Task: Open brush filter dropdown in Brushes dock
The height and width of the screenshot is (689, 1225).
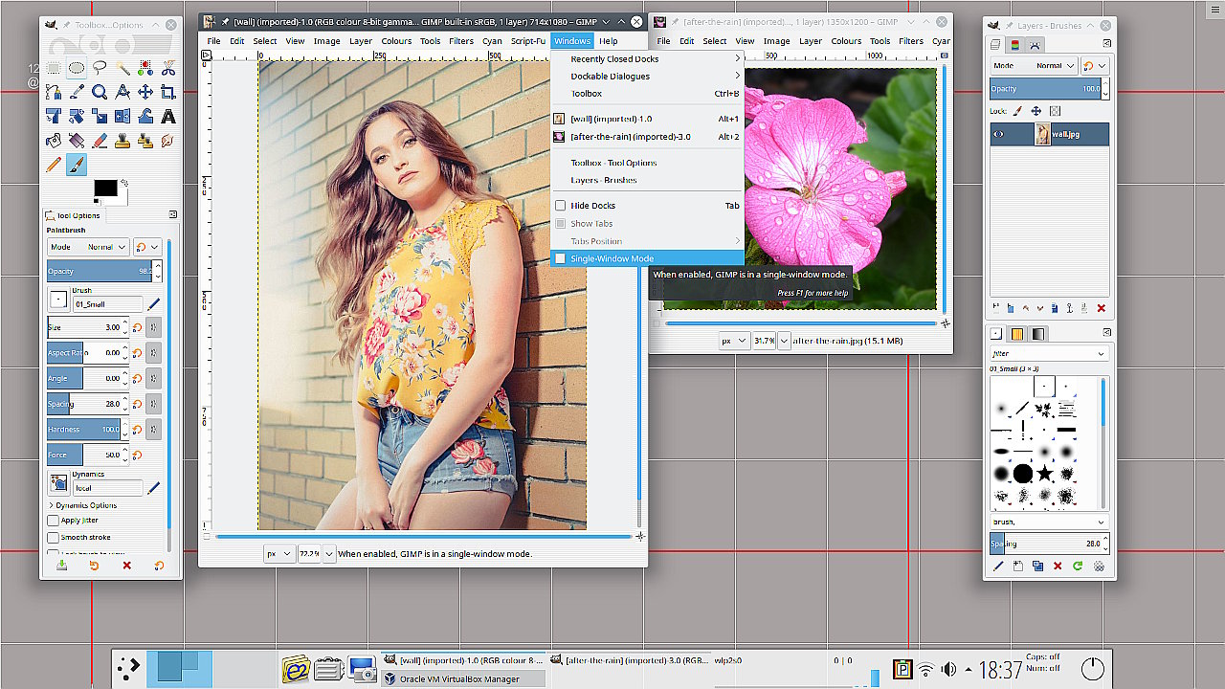Action: pos(1049,354)
